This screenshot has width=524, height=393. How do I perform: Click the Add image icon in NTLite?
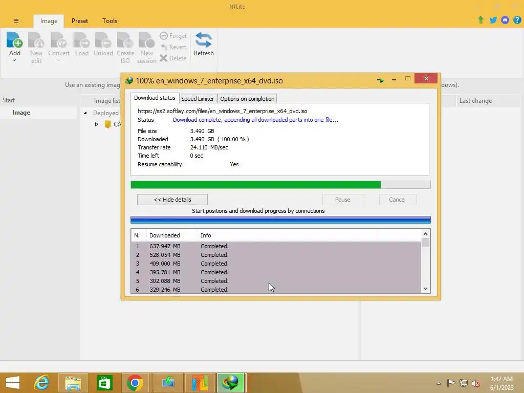(x=14, y=40)
